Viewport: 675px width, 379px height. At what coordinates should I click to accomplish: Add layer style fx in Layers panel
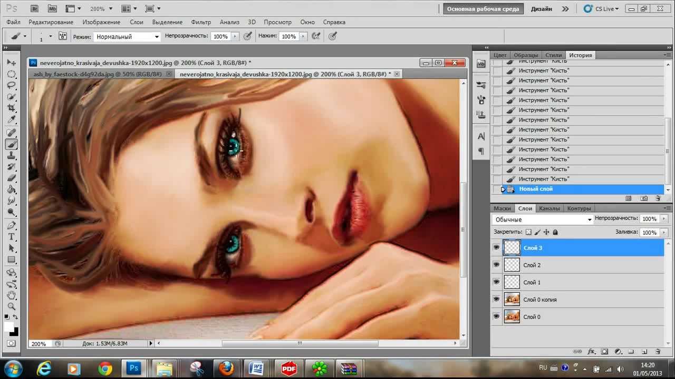pos(591,352)
